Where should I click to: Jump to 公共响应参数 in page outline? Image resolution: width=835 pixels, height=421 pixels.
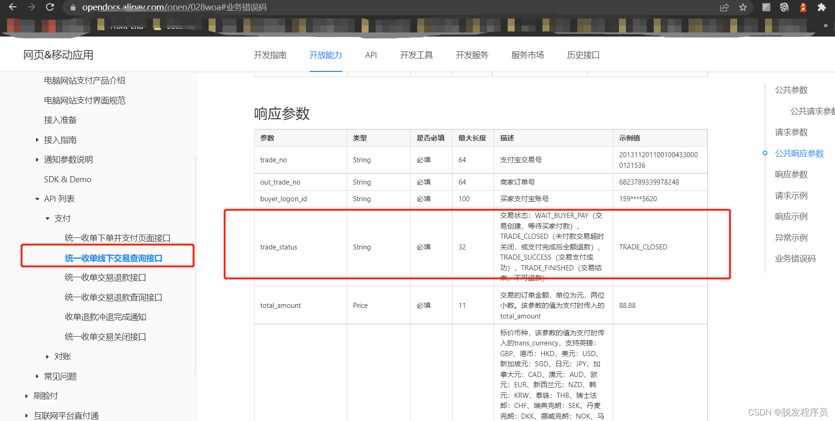click(x=799, y=153)
